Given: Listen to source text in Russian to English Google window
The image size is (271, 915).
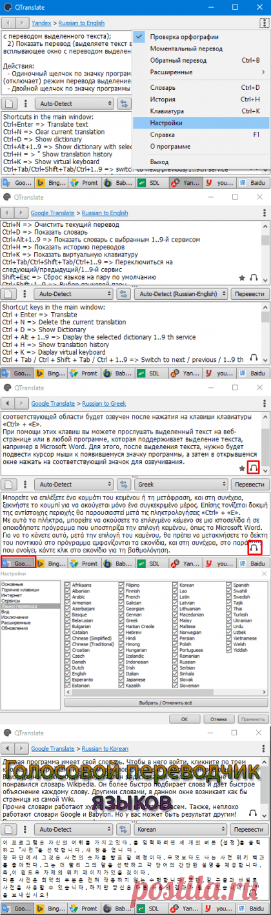Looking at the screenshot, I should point(254,277).
